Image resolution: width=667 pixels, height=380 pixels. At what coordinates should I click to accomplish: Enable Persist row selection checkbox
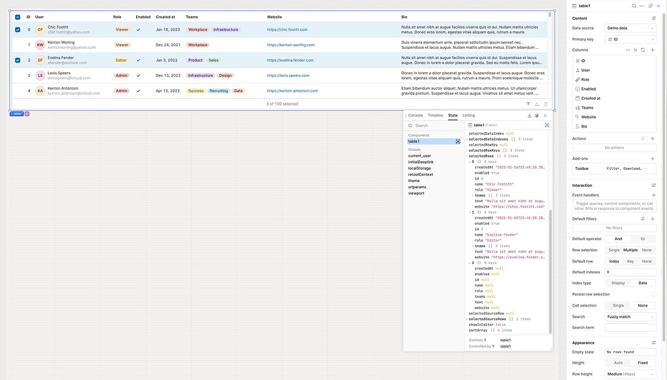point(653,294)
